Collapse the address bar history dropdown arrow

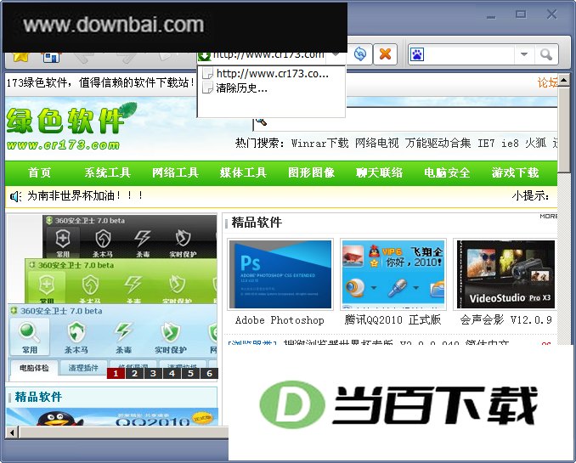pos(335,56)
